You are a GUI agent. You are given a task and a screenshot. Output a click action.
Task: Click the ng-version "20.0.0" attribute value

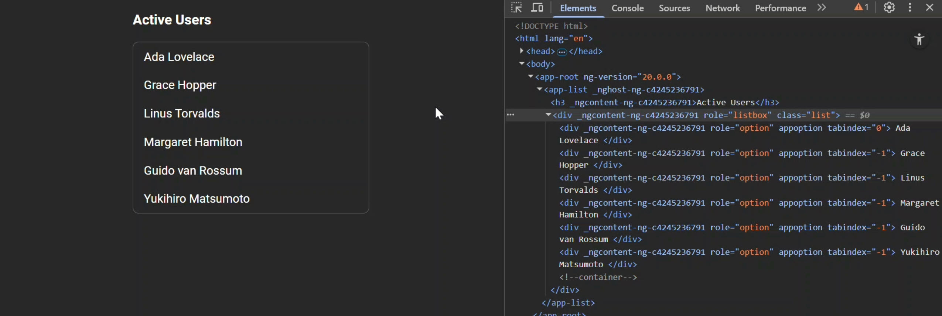point(657,77)
